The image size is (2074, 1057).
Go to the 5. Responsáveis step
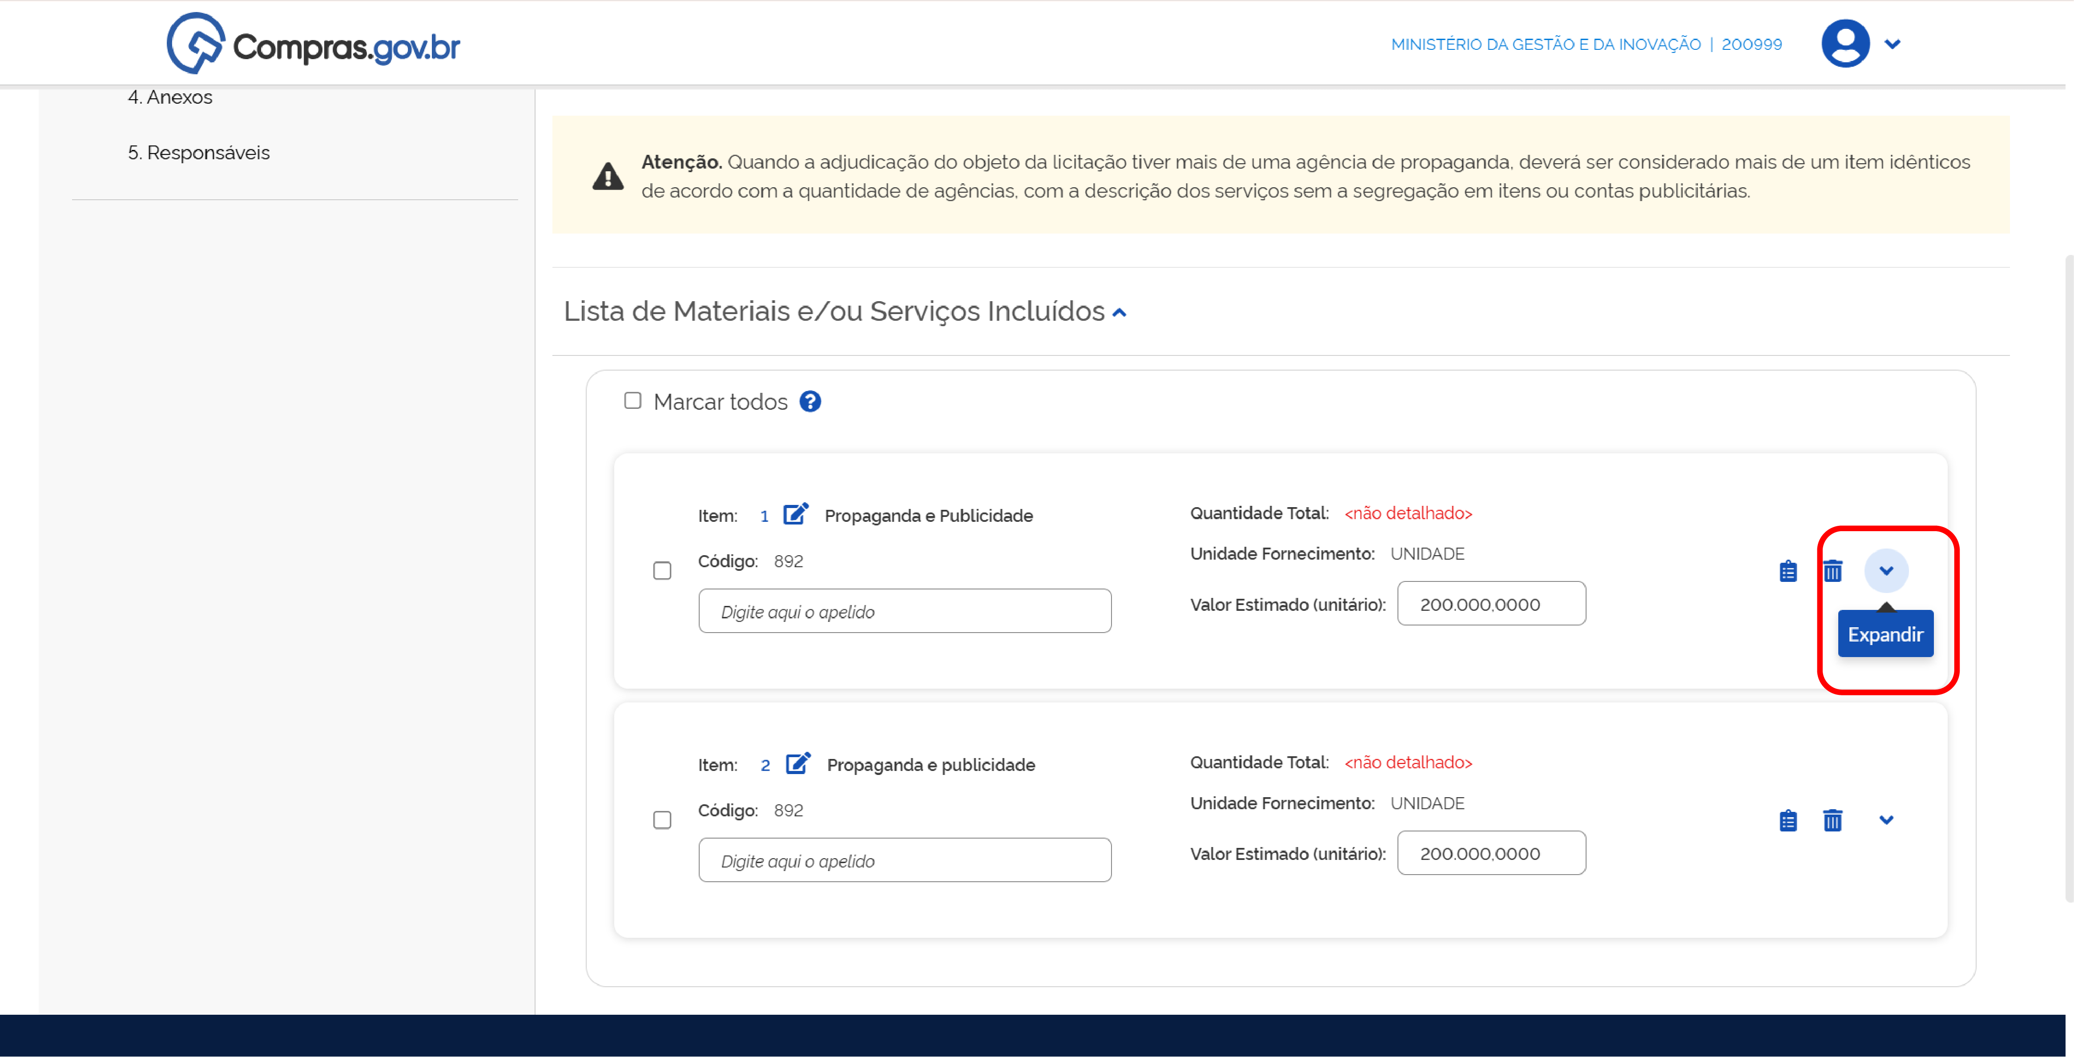[x=199, y=153]
